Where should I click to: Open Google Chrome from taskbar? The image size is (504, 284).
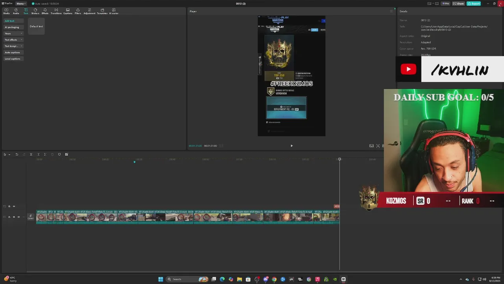point(274,279)
